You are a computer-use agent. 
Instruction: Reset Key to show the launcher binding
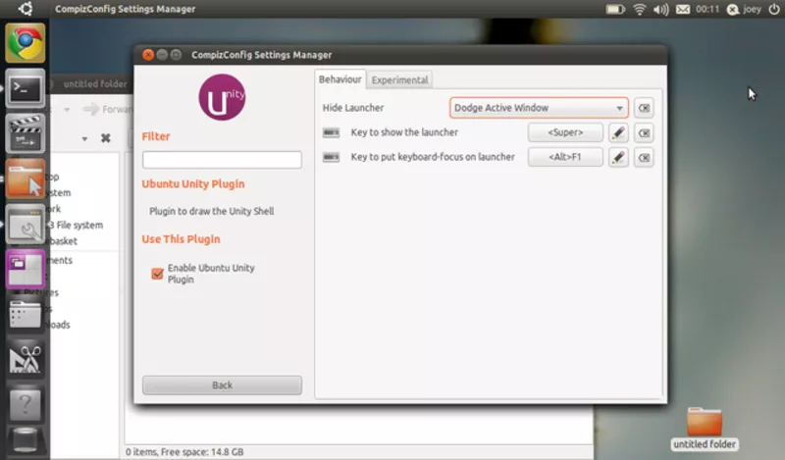point(644,132)
